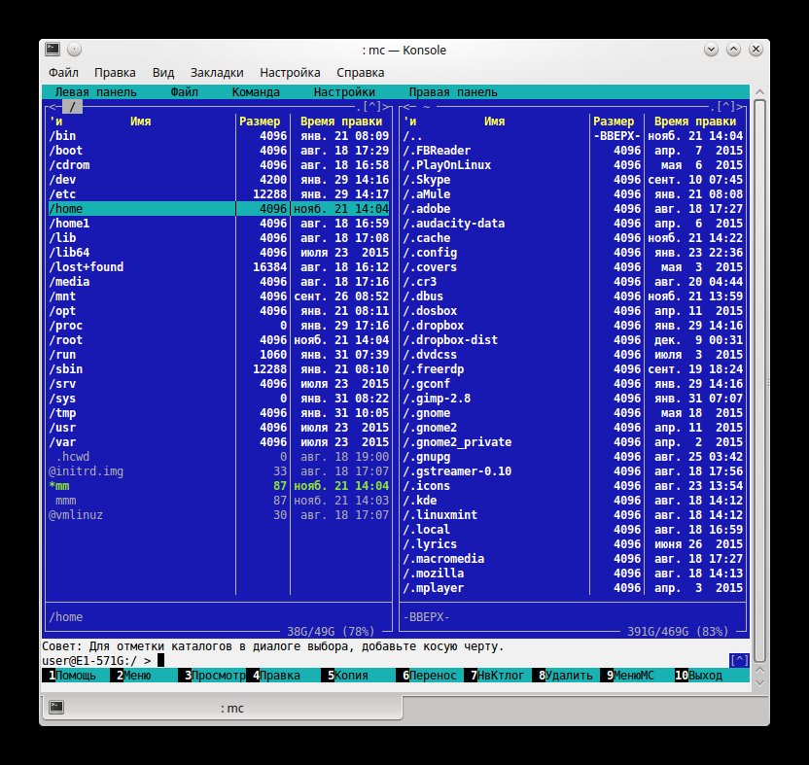Image resolution: width=809 pixels, height=765 pixels.
Task: Open the Справка menu
Action: point(360,73)
